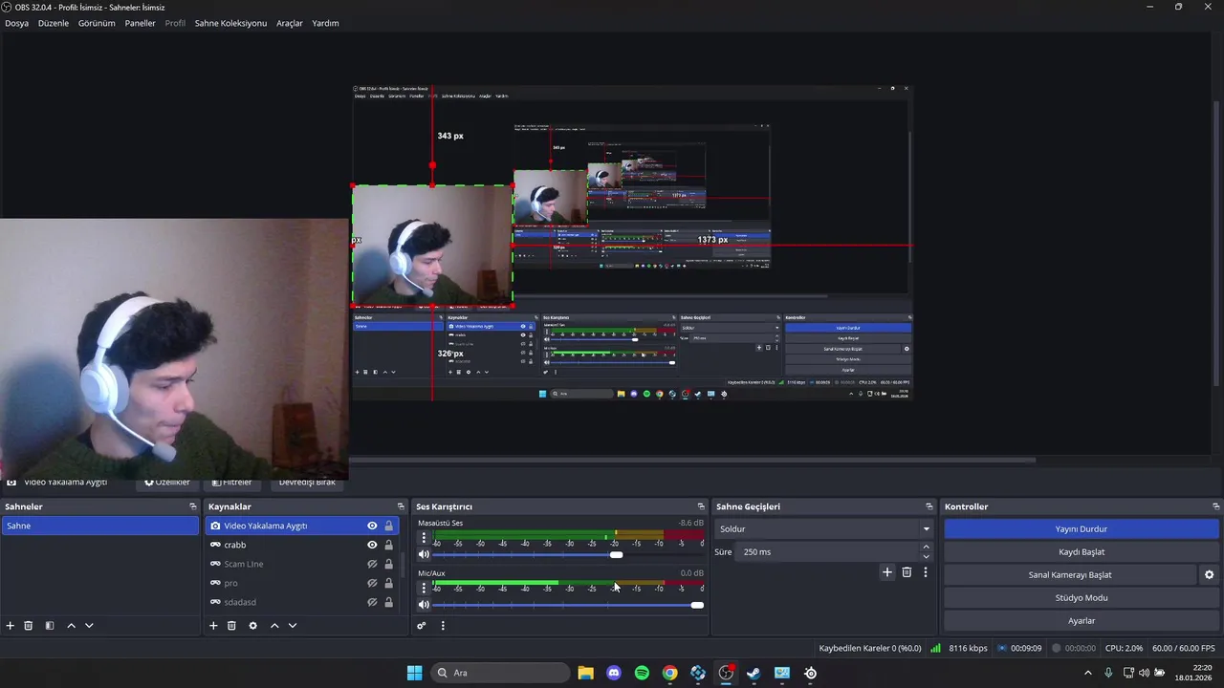This screenshot has width=1224, height=688.
Task: Hide the crabb source
Action: click(x=372, y=545)
